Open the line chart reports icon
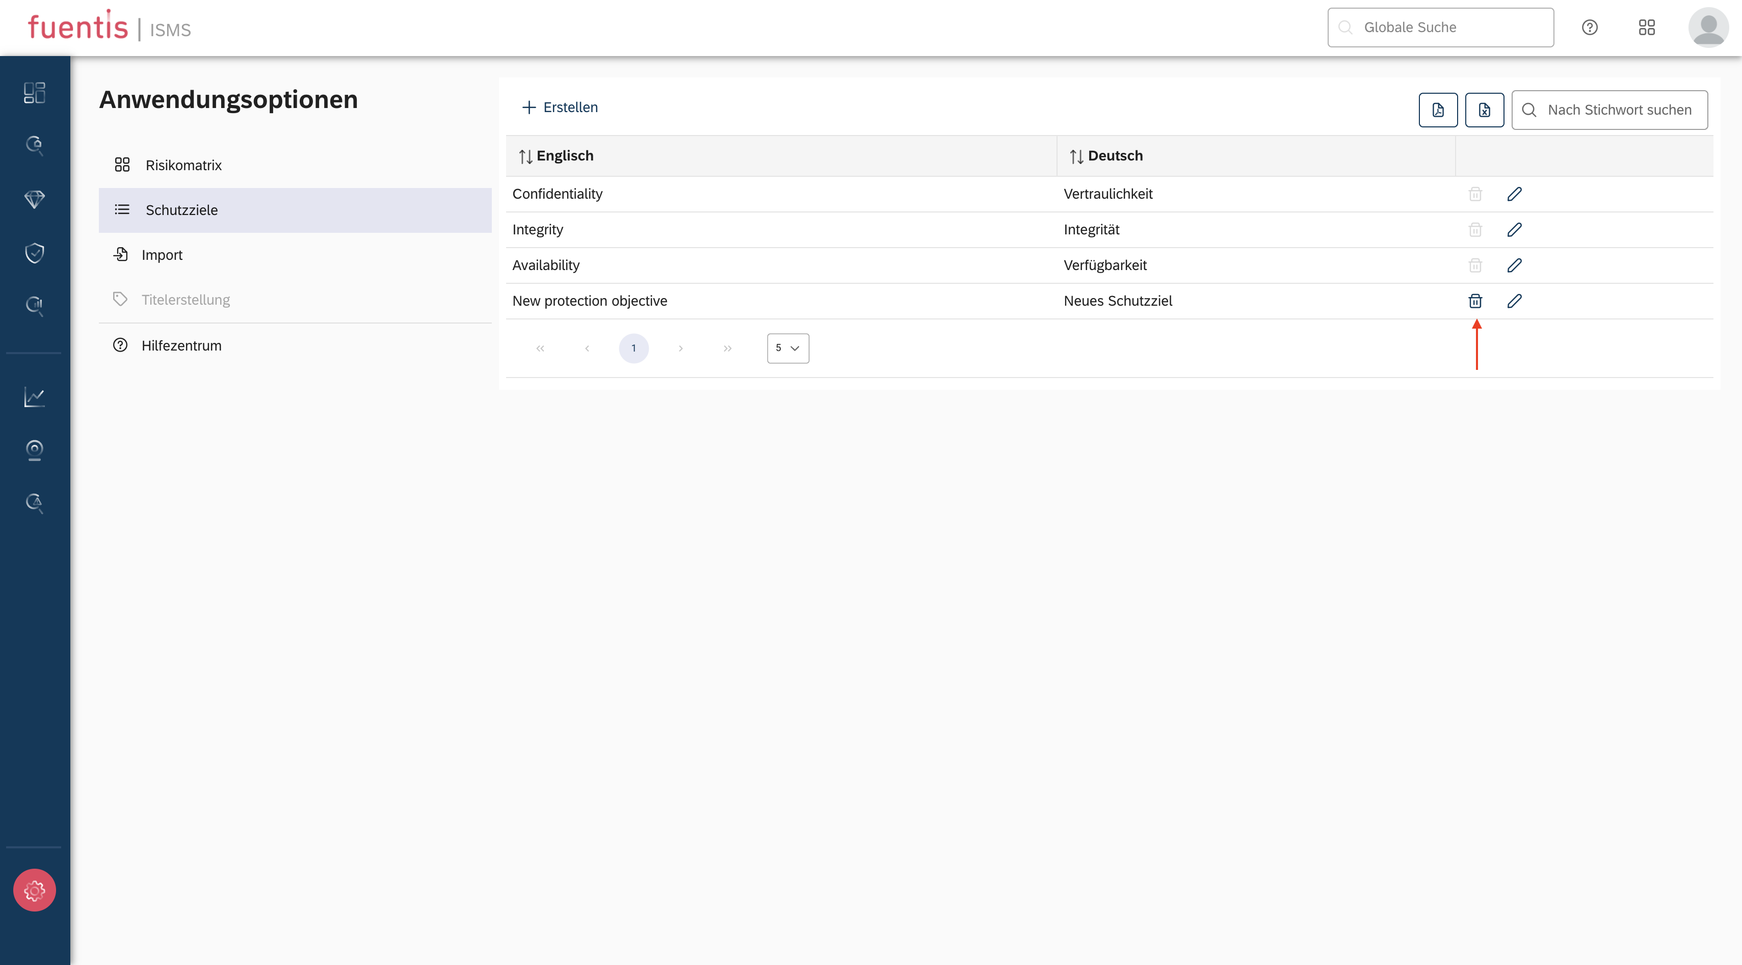This screenshot has height=965, width=1742. click(x=35, y=397)
